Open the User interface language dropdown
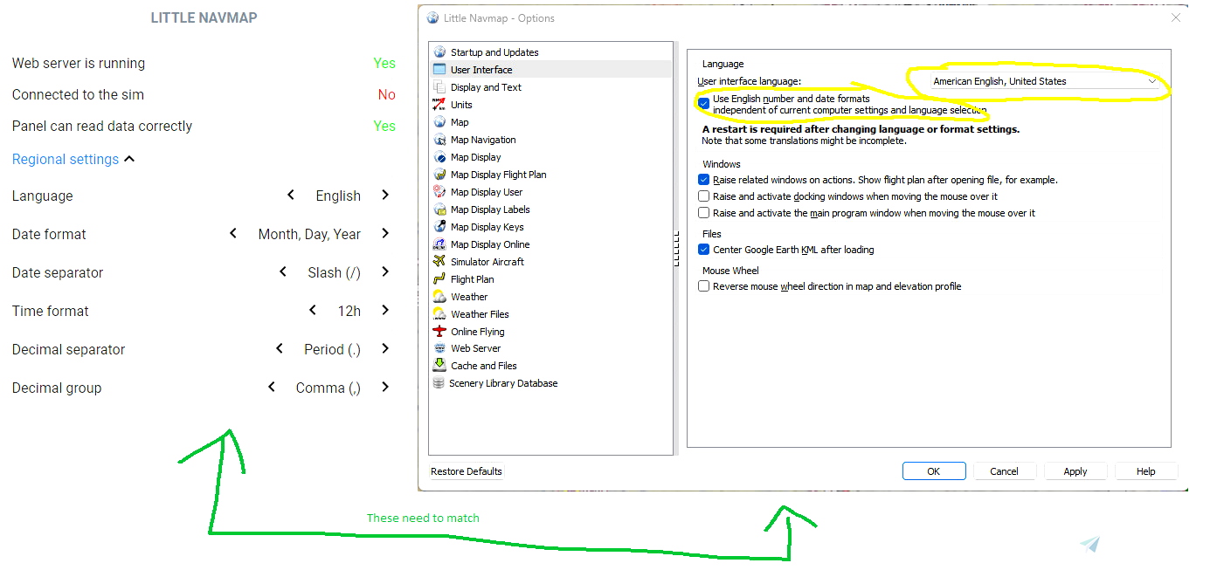Image resolution: width=1217 pixels, height=570 pixels. 1045,81
